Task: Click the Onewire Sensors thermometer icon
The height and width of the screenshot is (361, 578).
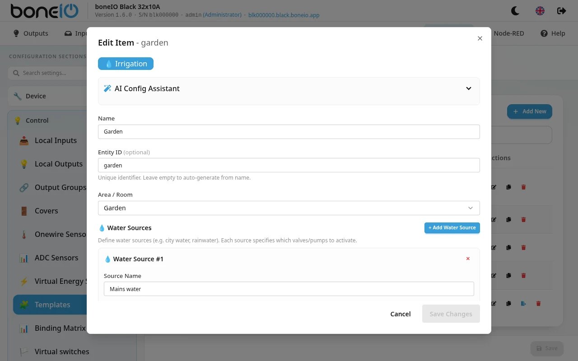Action: click(24, 234)
